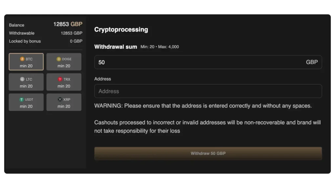Viewport: 335px width, 188px height.
Task: Select the Bitcoin cryptocurrency icon
Action: 22,59
